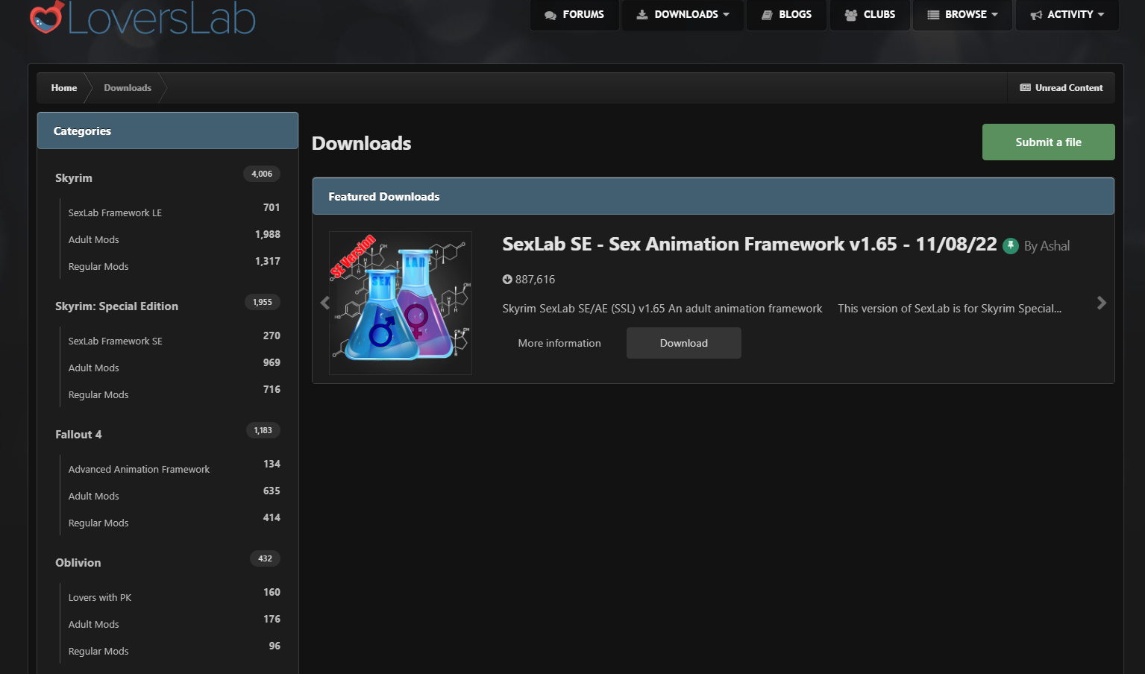Open Skyrim: Special Edition category
Screen dimensions: 1145x674
coord(116,306)
